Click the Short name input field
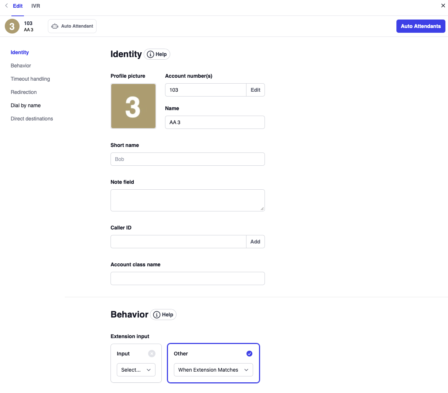Image resolution: width=448 pixels, height=393 pixels. [188, 159]
